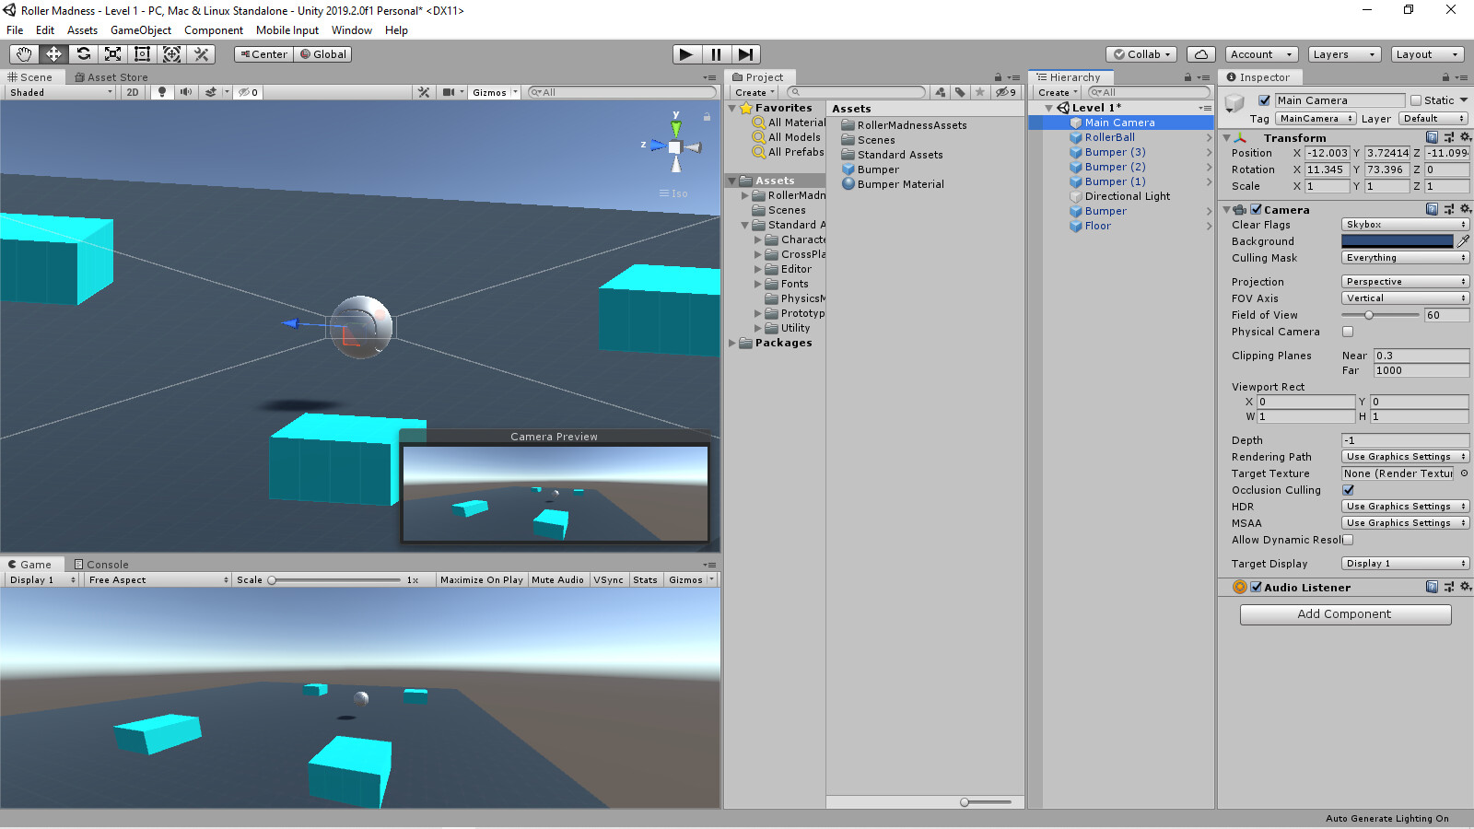The image size is (1474, 829).
Task: Select the combined Transform tool
Action: 171,54
